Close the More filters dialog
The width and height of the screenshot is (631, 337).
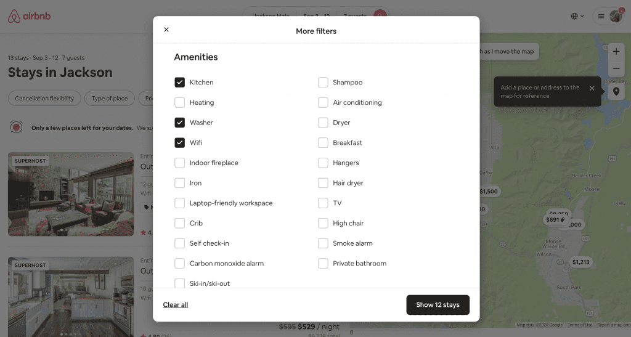point(166,30)
